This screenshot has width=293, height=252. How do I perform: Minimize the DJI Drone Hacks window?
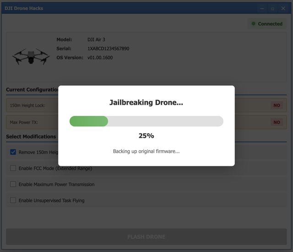(262, 8)
